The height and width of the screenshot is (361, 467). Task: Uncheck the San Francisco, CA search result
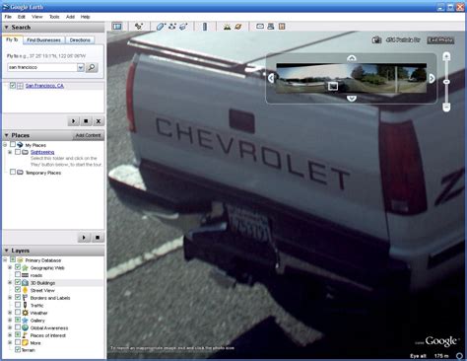pyautogui.click(x=13, y=86)
